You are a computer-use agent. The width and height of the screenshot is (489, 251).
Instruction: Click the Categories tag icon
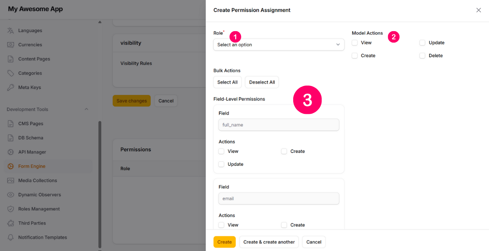[11, 73]
